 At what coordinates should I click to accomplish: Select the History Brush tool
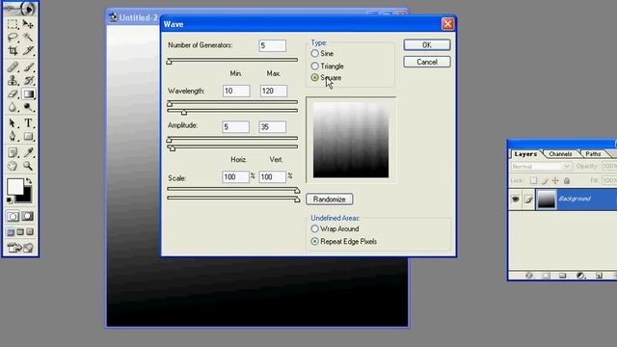(x=28, y=81)
